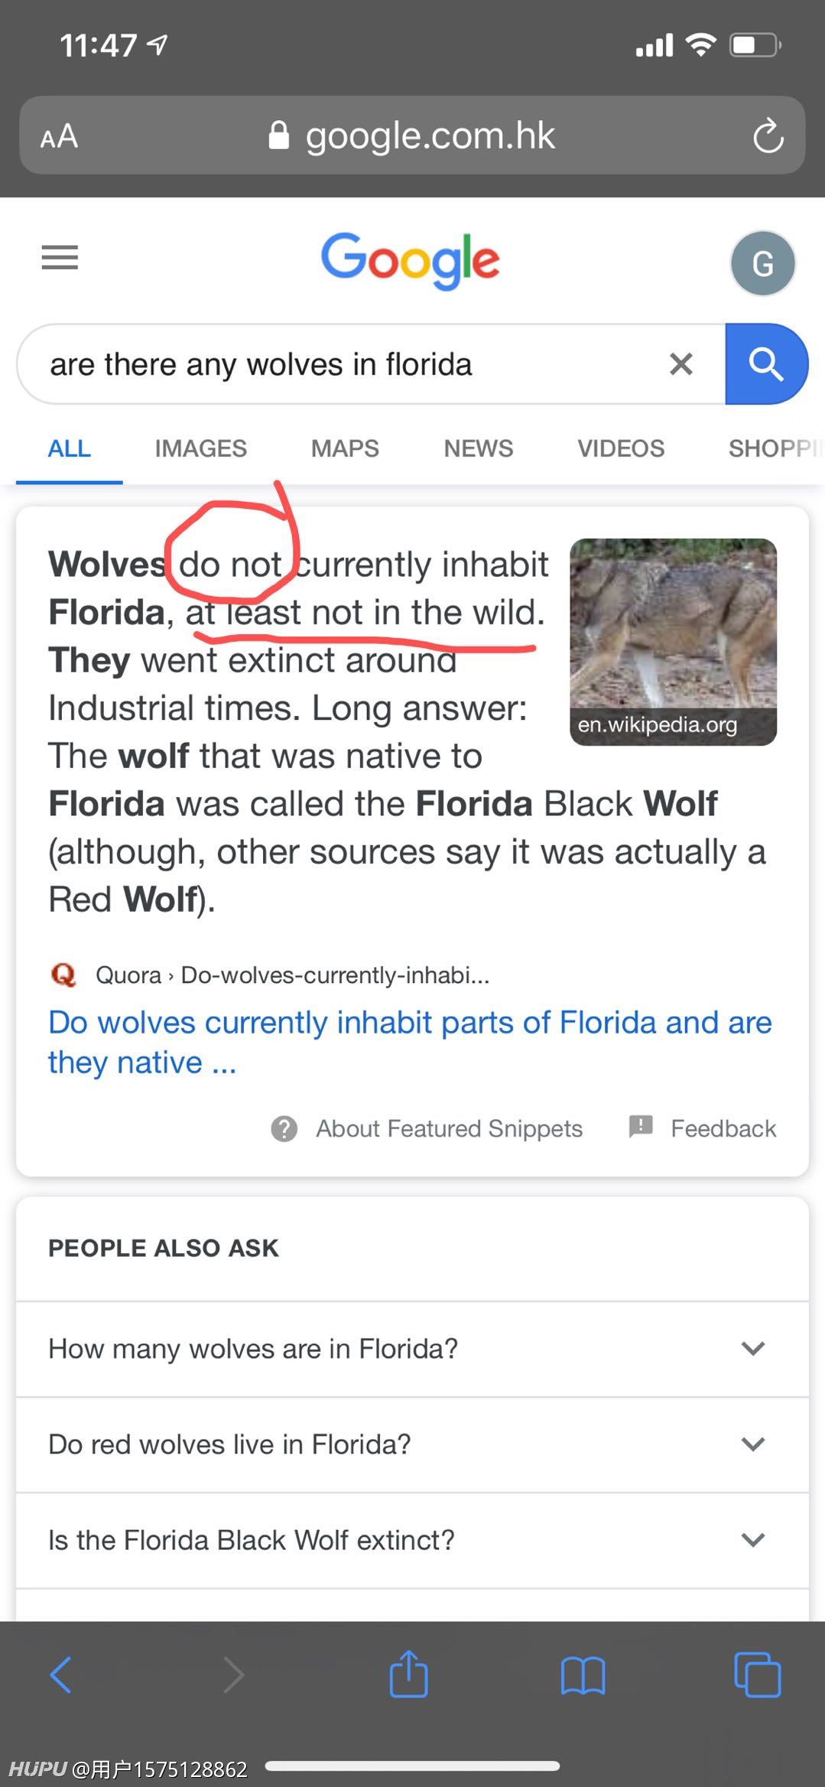Open the G account avatar

[763, 264]
